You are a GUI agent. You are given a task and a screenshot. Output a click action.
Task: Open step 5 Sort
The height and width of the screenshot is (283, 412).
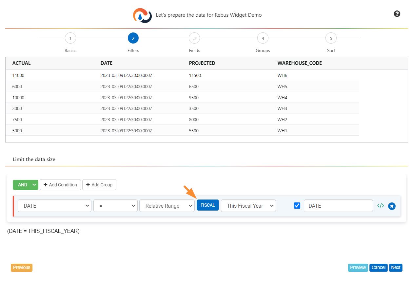click(x=331, y=38)
